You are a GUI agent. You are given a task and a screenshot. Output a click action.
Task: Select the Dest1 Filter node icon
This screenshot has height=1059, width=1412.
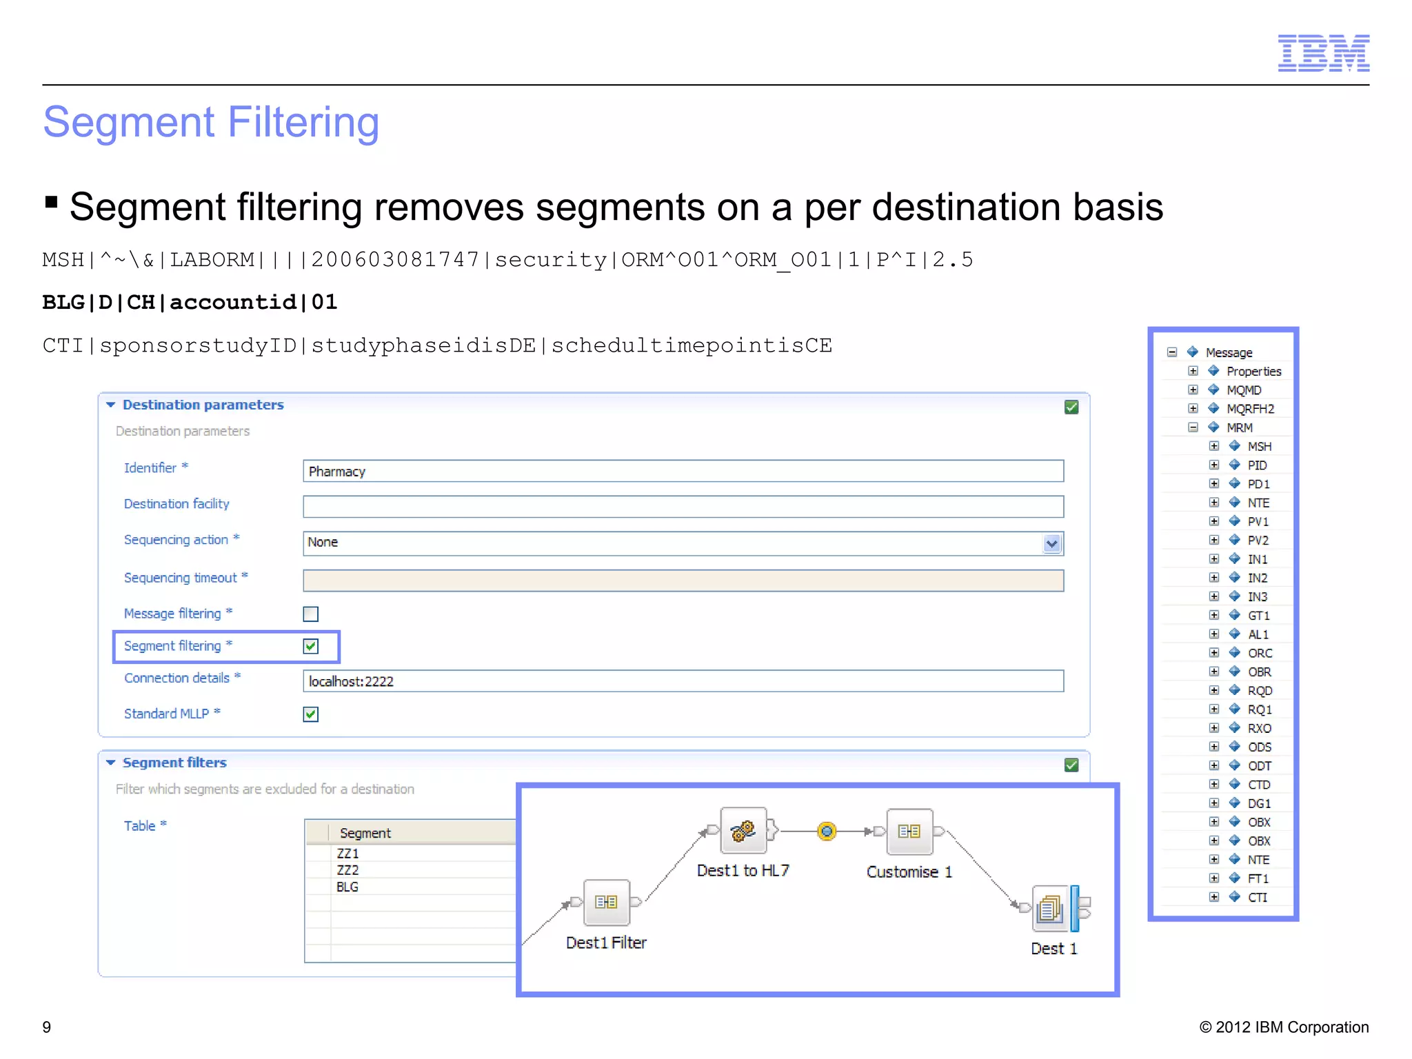pyautogui.click(x=606, y=902)
